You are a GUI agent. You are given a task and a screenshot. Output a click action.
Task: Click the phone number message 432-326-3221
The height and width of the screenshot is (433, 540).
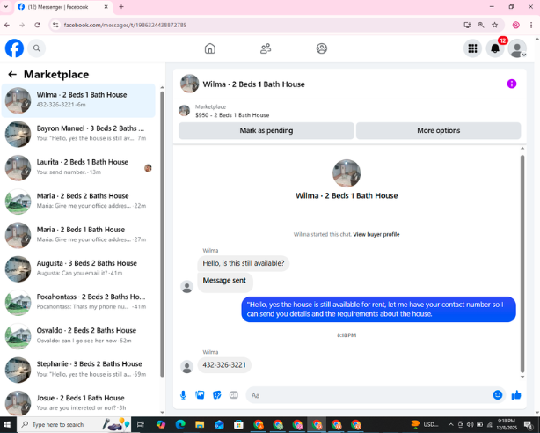224,365
